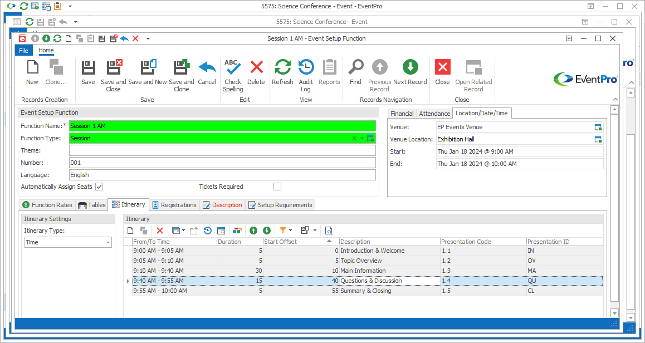This screenshot has height=343, width=645.
Task: Collapse the ribbon with the chevron
Action: [615, 99]
